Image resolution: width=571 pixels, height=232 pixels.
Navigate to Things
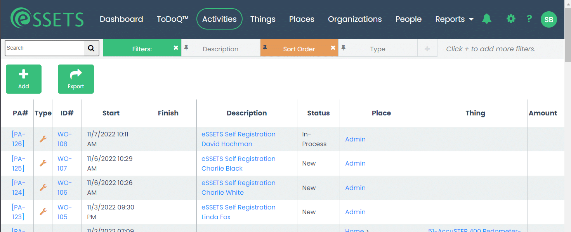coord(263,19)
